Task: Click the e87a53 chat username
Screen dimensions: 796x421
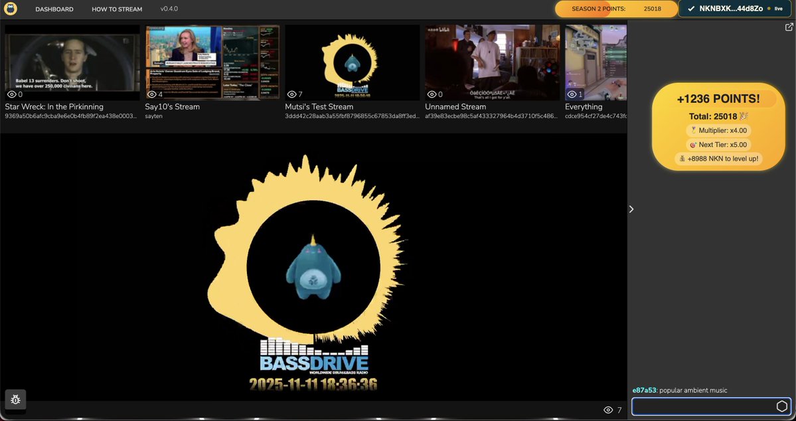Action: pyautogui.click(x=644, y=390)
